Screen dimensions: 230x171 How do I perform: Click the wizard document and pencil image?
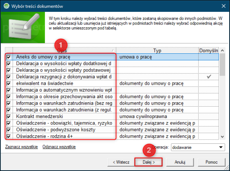(23, 27)
